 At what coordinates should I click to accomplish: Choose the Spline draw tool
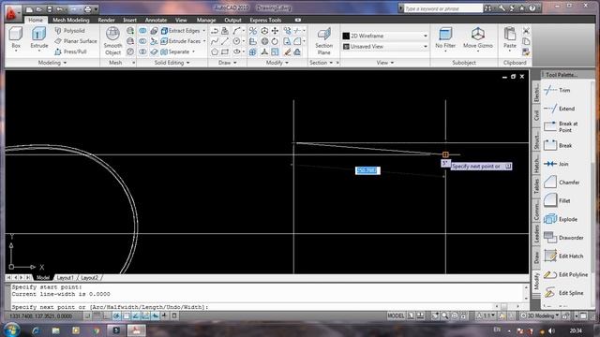pos(215,41)
